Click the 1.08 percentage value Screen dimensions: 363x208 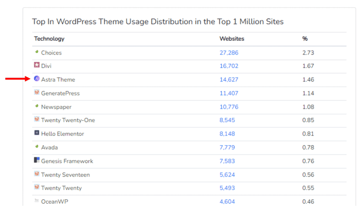(308, 107)
